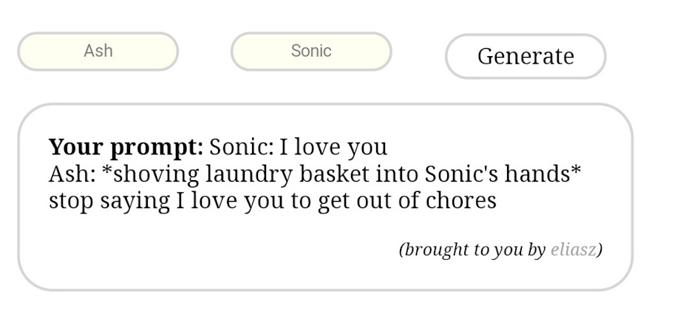Click the "brought to you by" text

pyautogui.click(x=473, y=250)
